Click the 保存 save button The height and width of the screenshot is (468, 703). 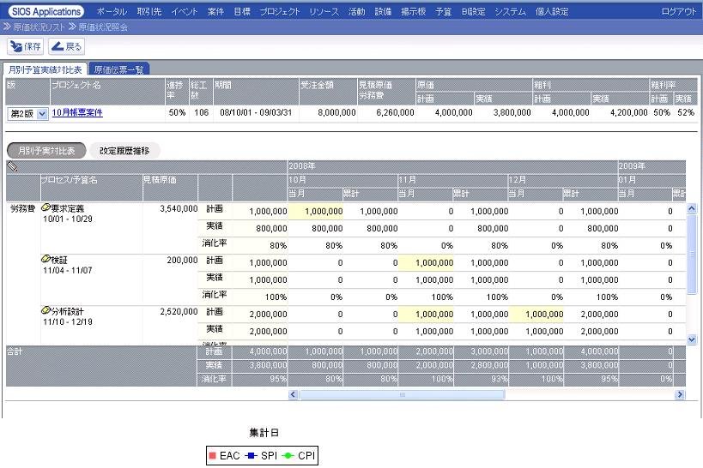point(25,46)
